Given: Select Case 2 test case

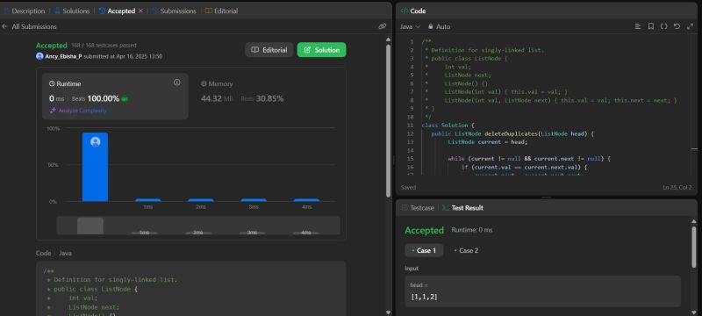Looking at the screenshot, I should tap(466, 251).
